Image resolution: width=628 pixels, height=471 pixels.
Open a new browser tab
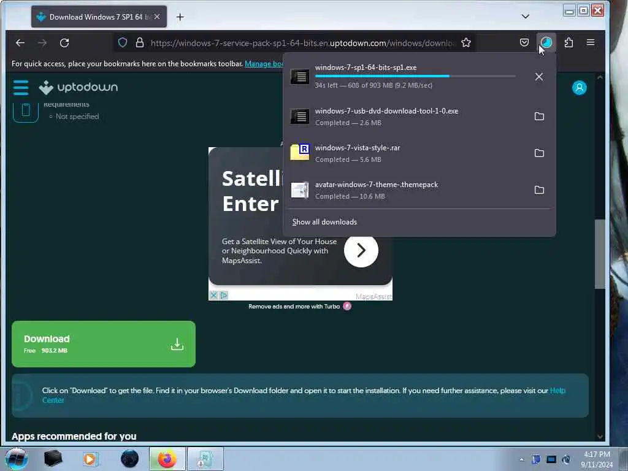click(180, 17)
